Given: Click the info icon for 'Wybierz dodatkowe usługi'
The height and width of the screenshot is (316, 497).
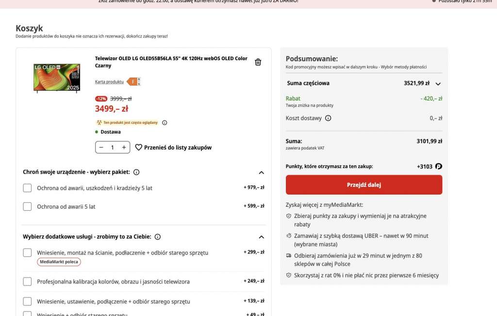Looking at the screenshot, I should coord(158,237).
